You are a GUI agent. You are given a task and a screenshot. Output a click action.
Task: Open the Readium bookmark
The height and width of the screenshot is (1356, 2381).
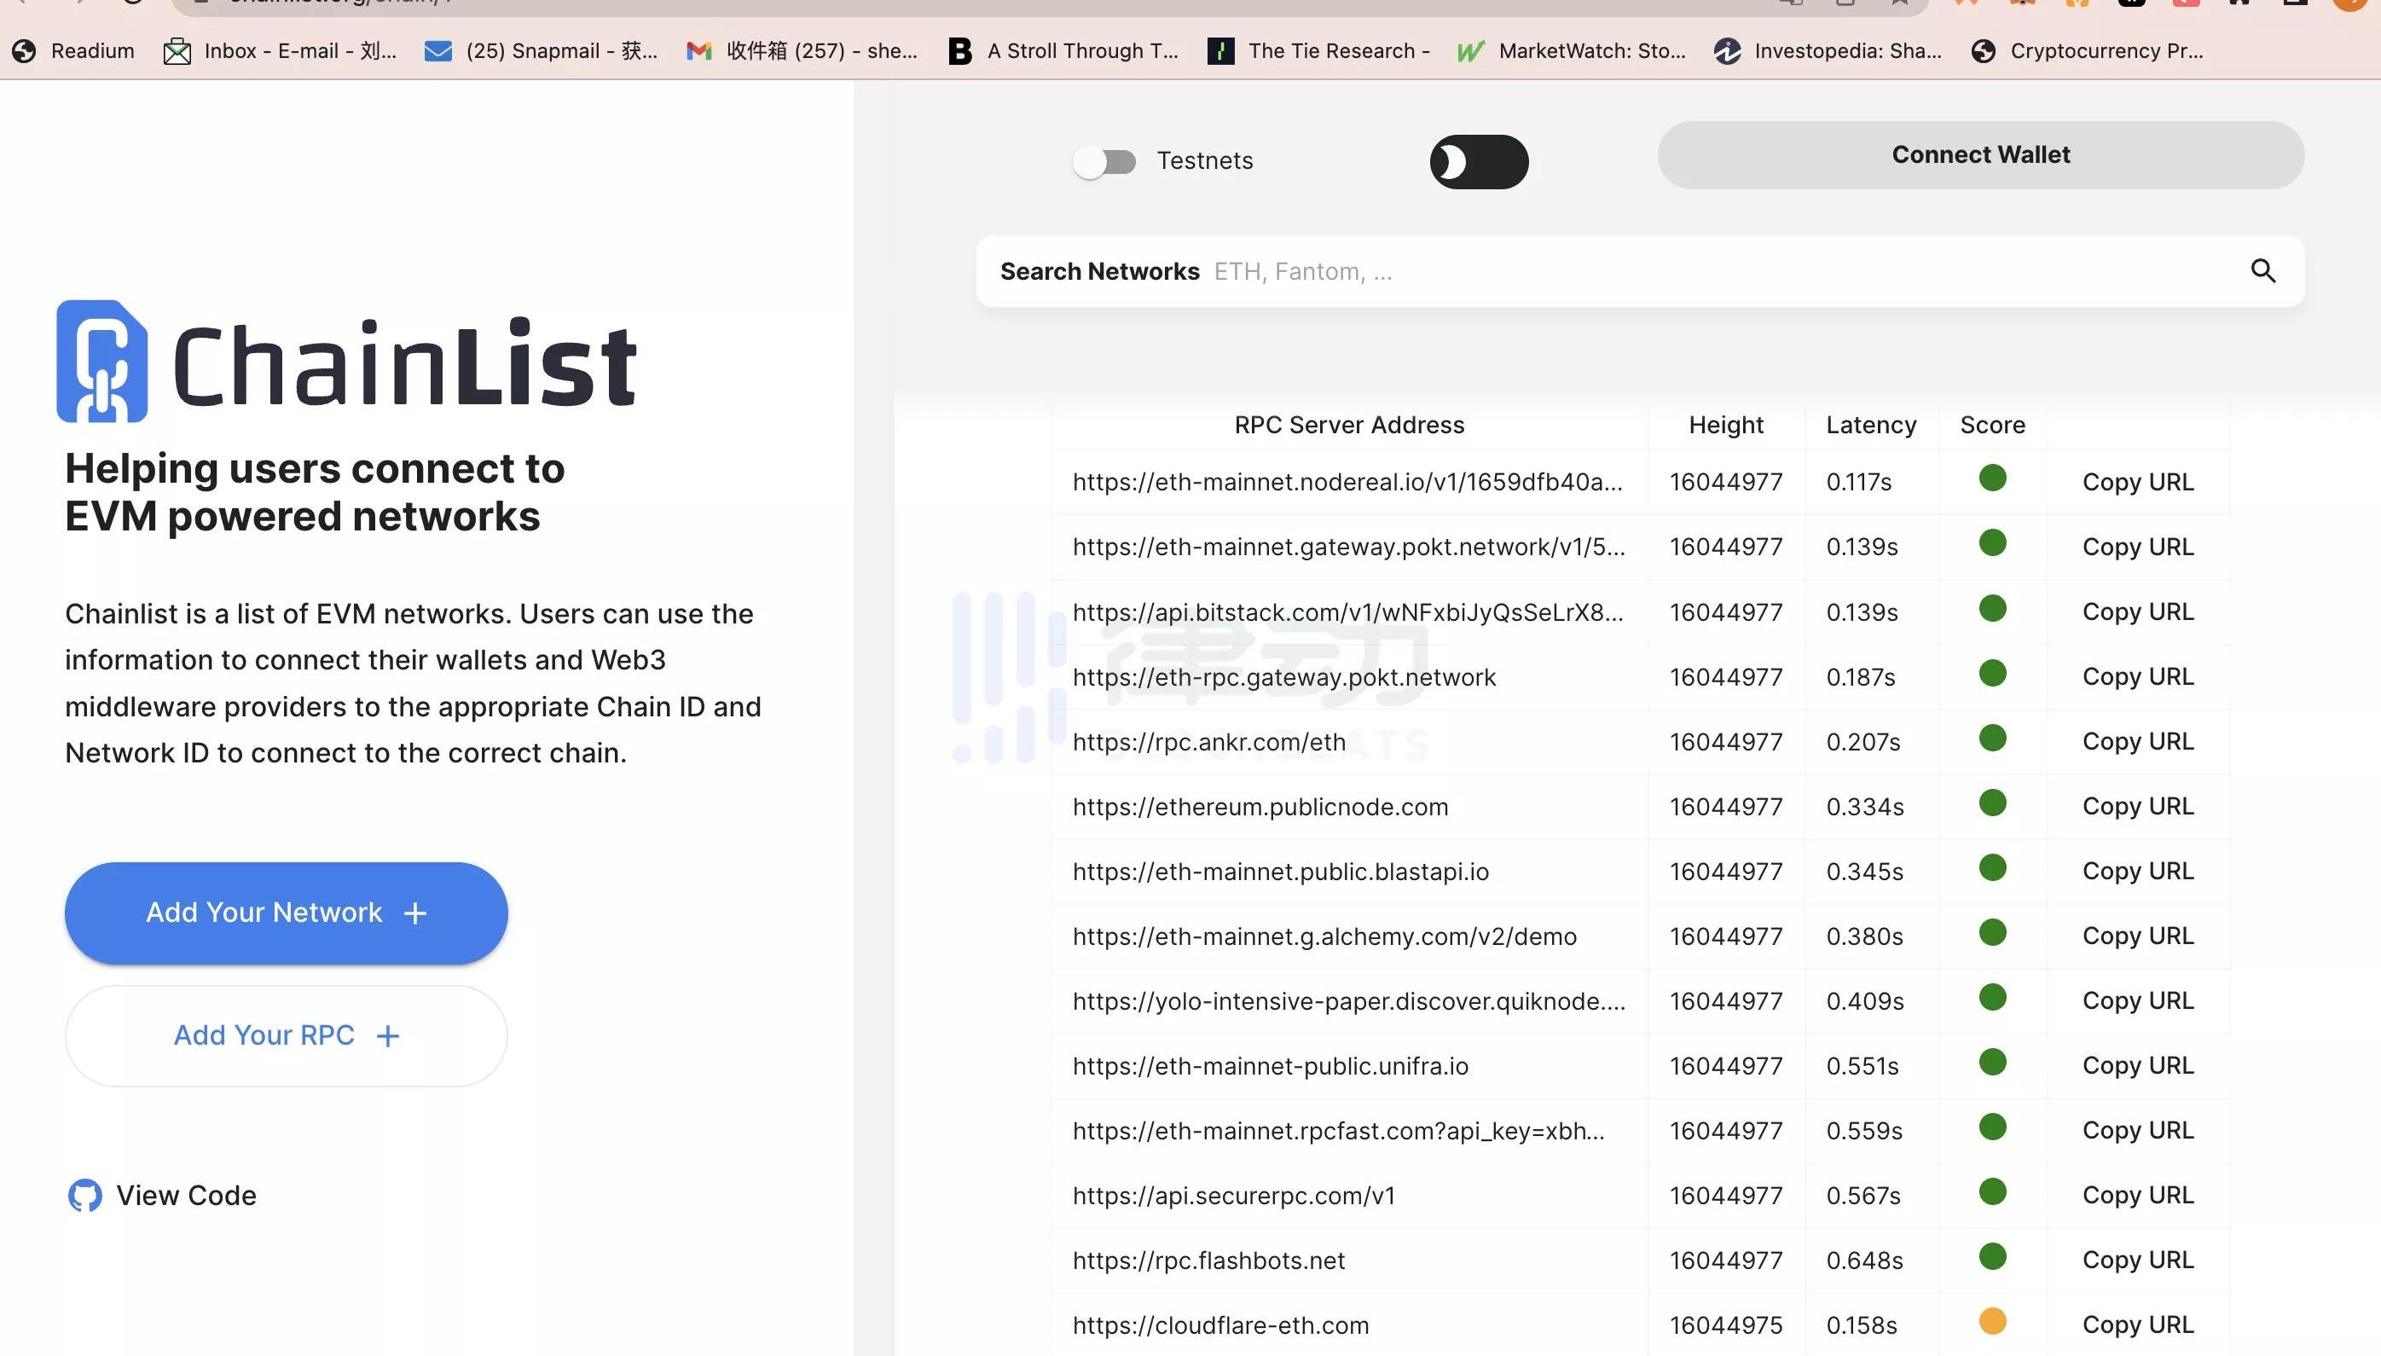[73, 50]
